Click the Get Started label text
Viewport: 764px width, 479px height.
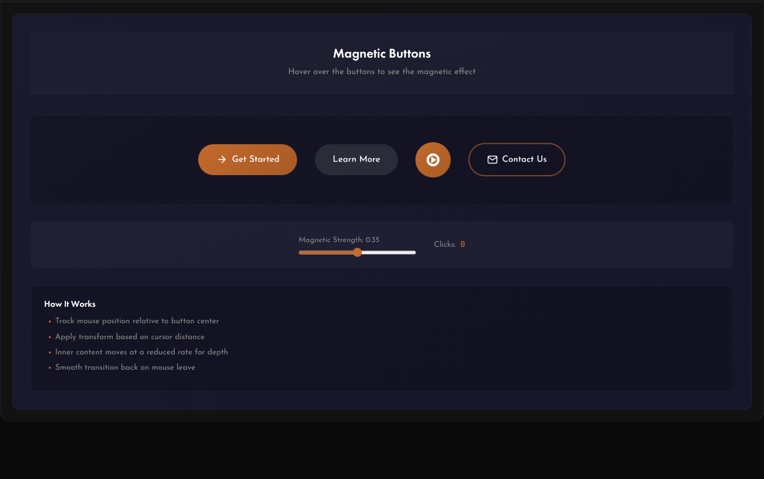256,159
